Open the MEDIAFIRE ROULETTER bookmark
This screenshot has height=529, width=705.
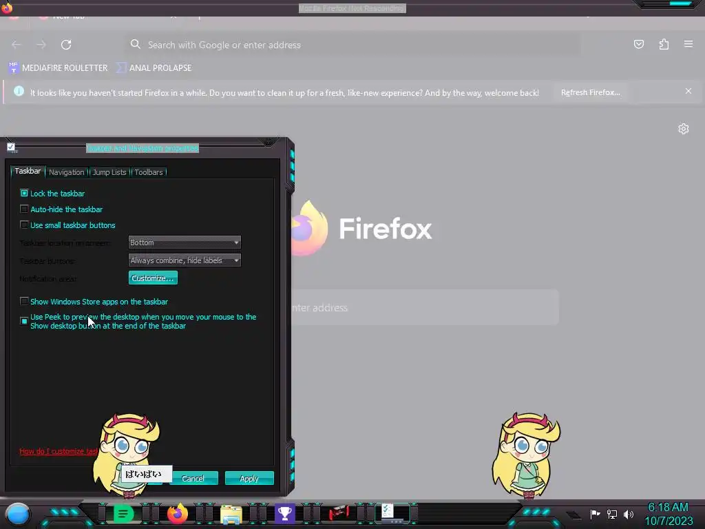click(58, 68)
